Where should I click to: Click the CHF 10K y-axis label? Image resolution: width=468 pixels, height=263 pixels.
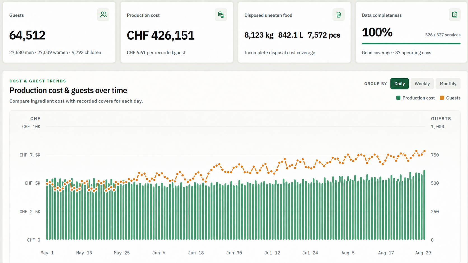click(31, 127)
